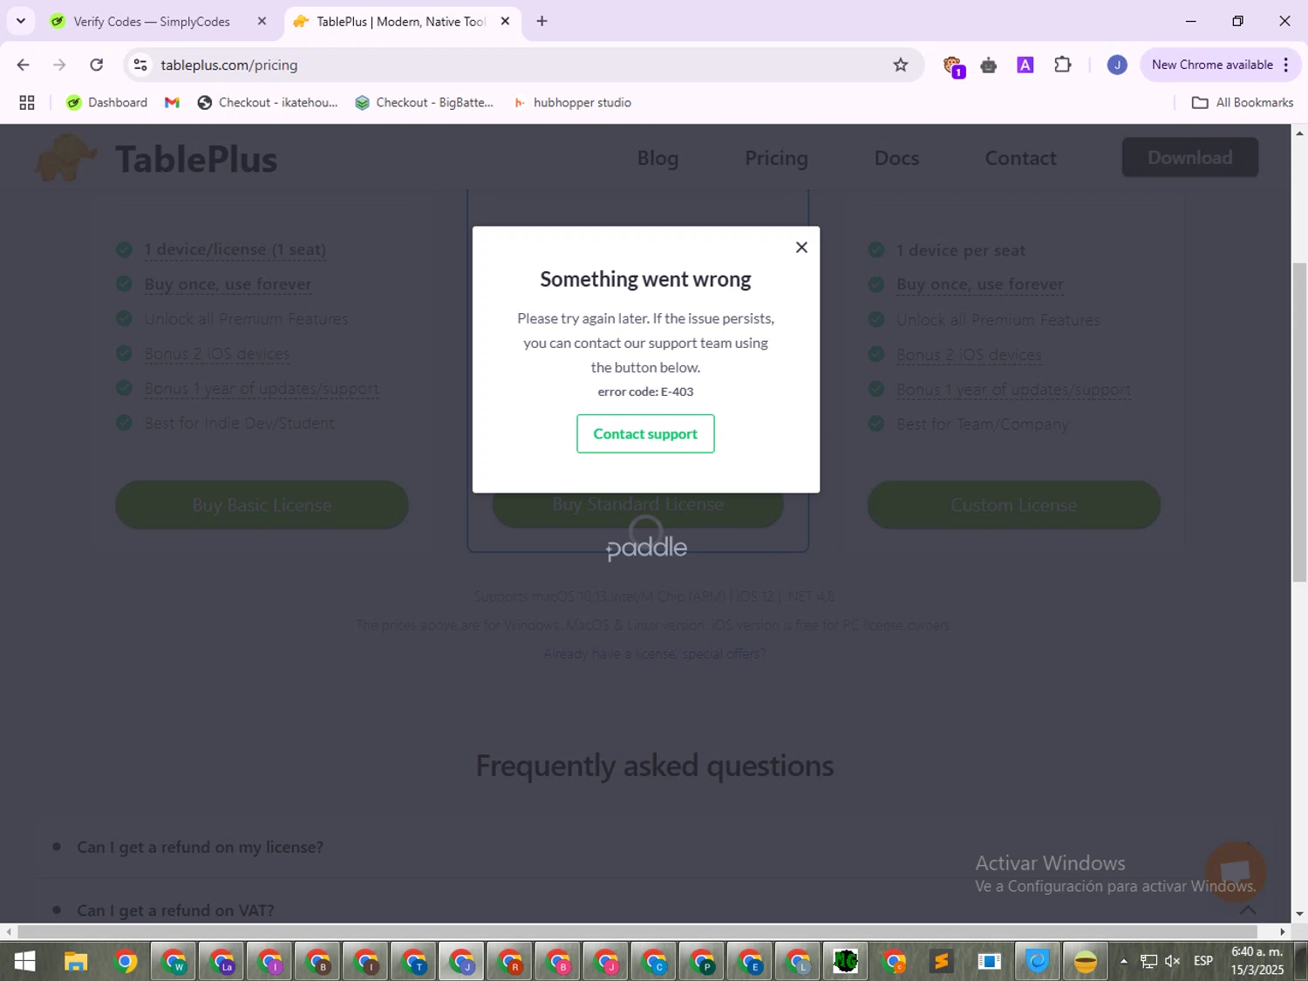1308x981 pixels.
Task: Click Buy Basic License button
Action: click(x=262, y=505)
